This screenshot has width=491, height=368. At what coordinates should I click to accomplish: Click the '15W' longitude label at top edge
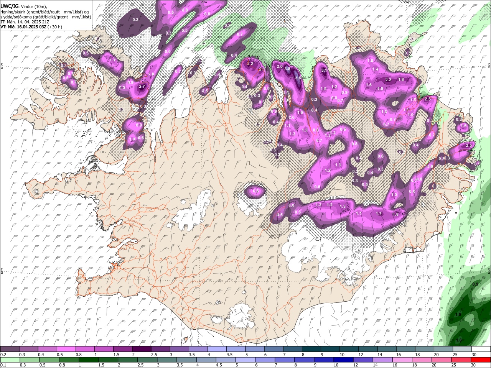tap(406, 2)
